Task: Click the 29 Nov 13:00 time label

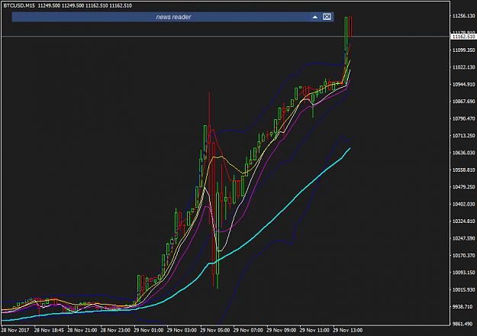Action: point(347,330)
